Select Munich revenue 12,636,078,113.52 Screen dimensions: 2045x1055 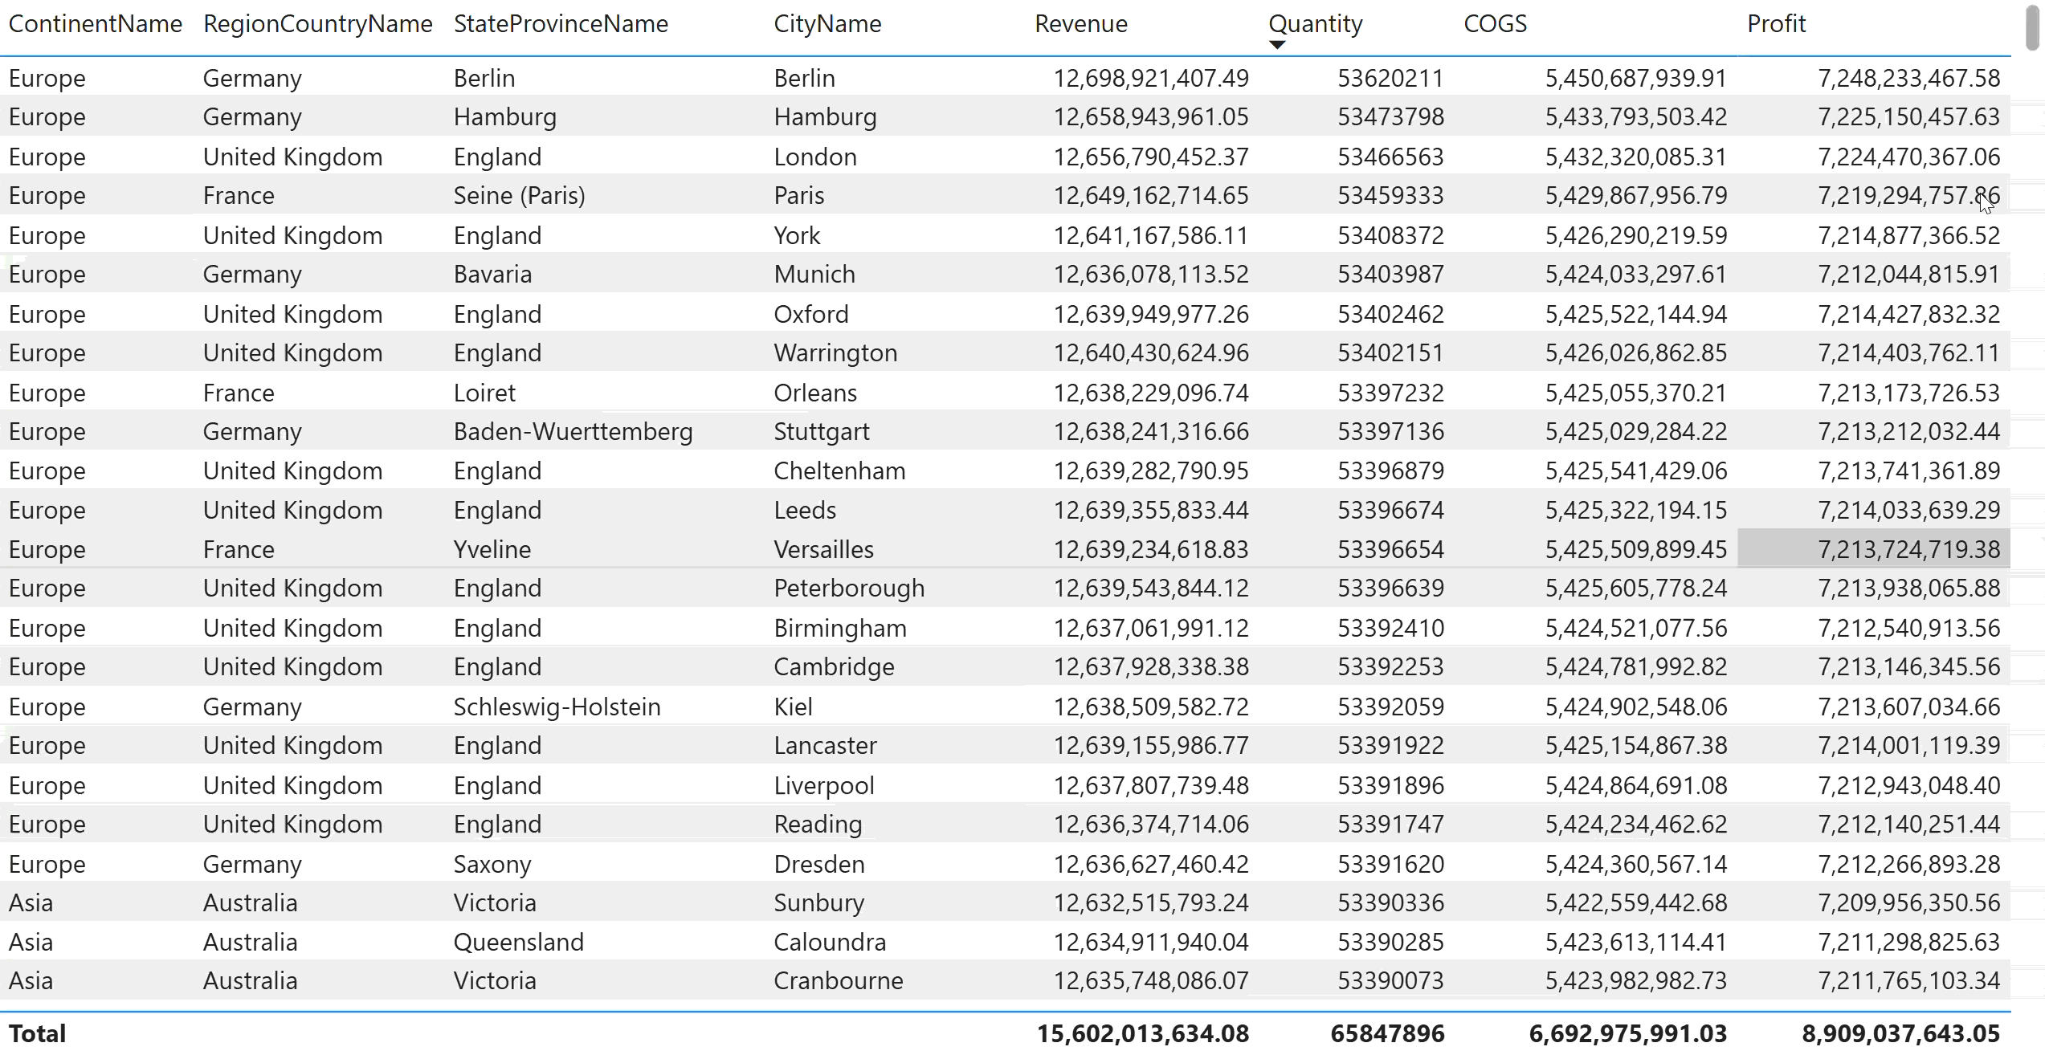[1151, 275]
